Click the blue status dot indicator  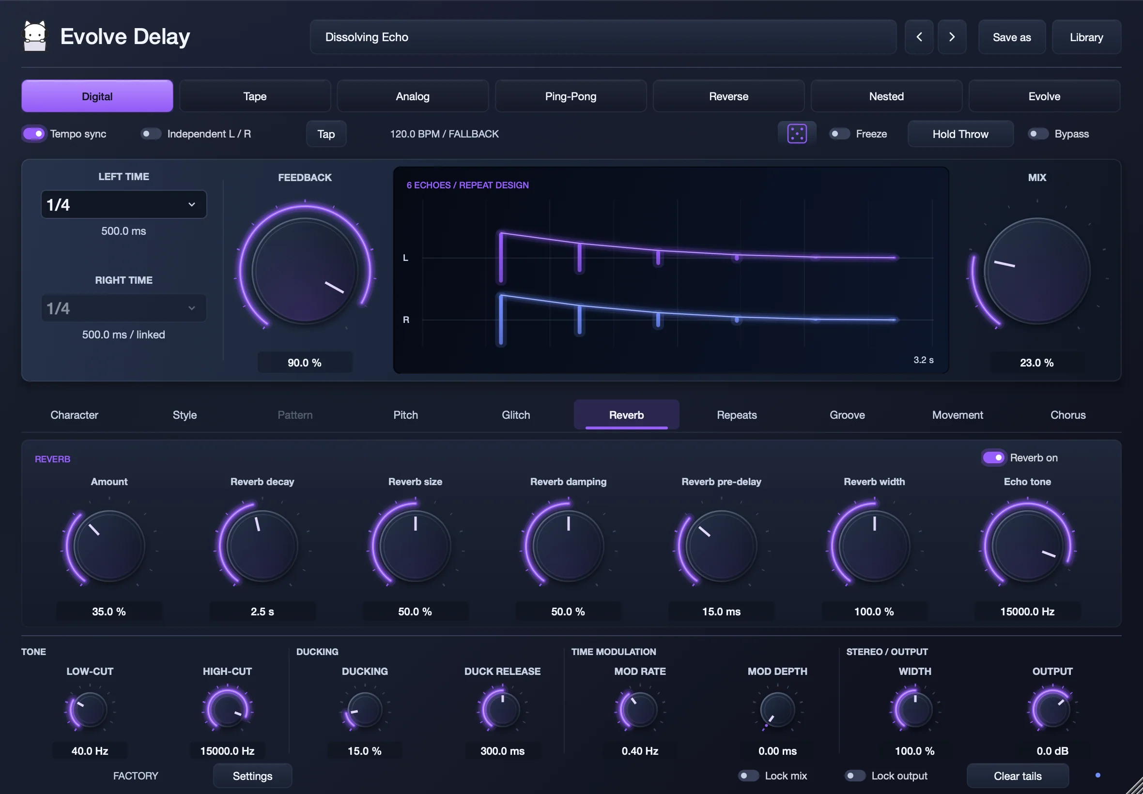coord(1098,775)
